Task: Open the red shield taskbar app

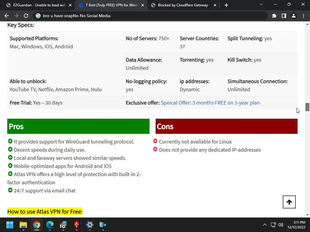Action: (77, 225)
